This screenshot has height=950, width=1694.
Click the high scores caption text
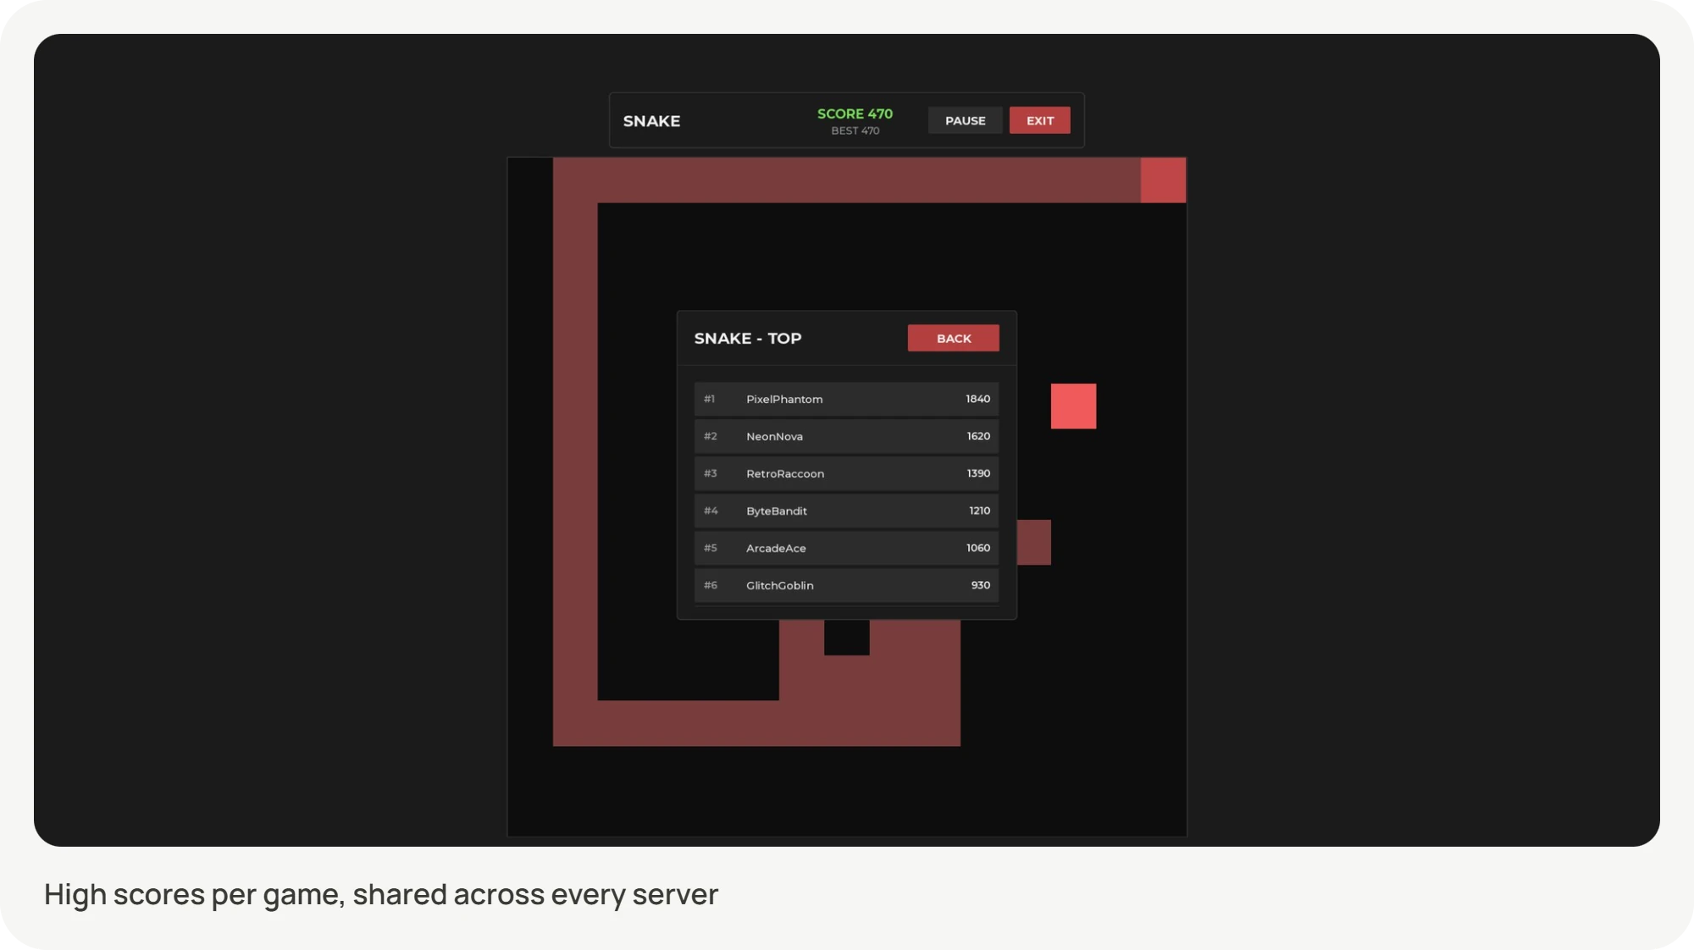381,895
